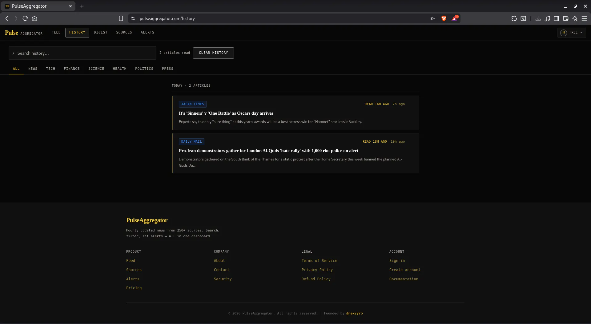591x324 pixels.
Task: Go back with the browser back arrow
Action: tap(7, 18)
